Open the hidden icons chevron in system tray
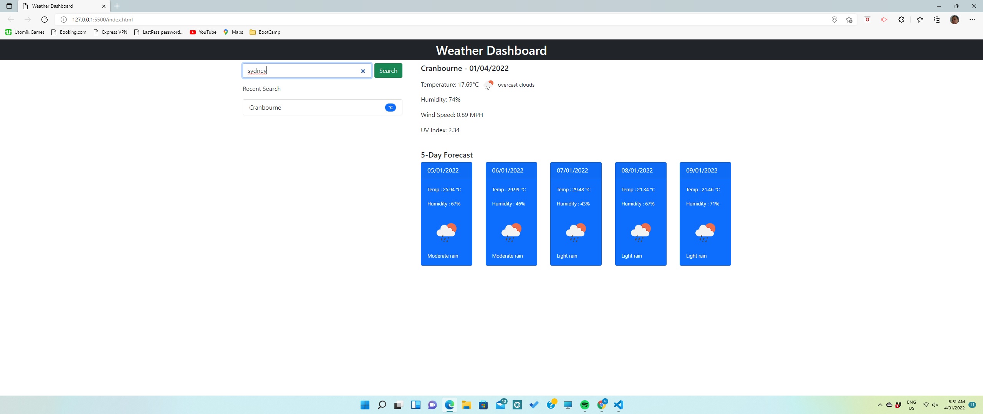983x414 pixels. coord(880,405)
